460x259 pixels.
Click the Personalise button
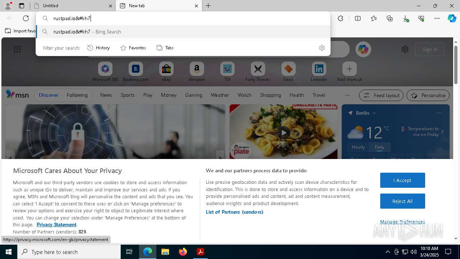tap(428, 95)
